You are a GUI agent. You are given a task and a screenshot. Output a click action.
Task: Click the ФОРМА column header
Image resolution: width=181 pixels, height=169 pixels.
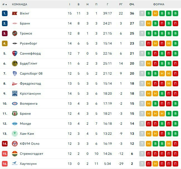[x=159, y=4]
